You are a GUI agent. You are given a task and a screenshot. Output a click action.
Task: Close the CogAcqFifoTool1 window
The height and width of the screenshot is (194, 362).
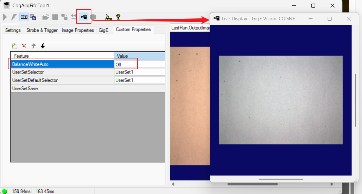[333, 5]
